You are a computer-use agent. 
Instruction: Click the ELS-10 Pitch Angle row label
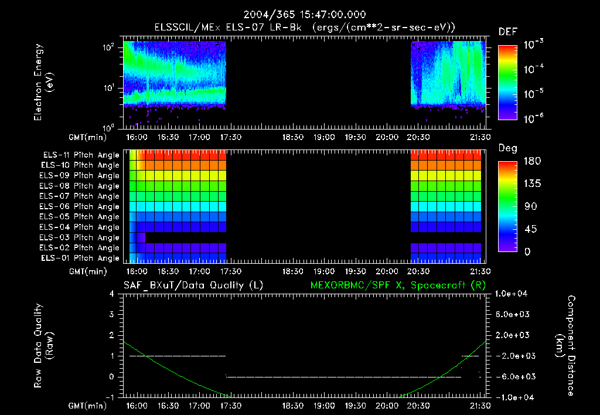point(80,165)
